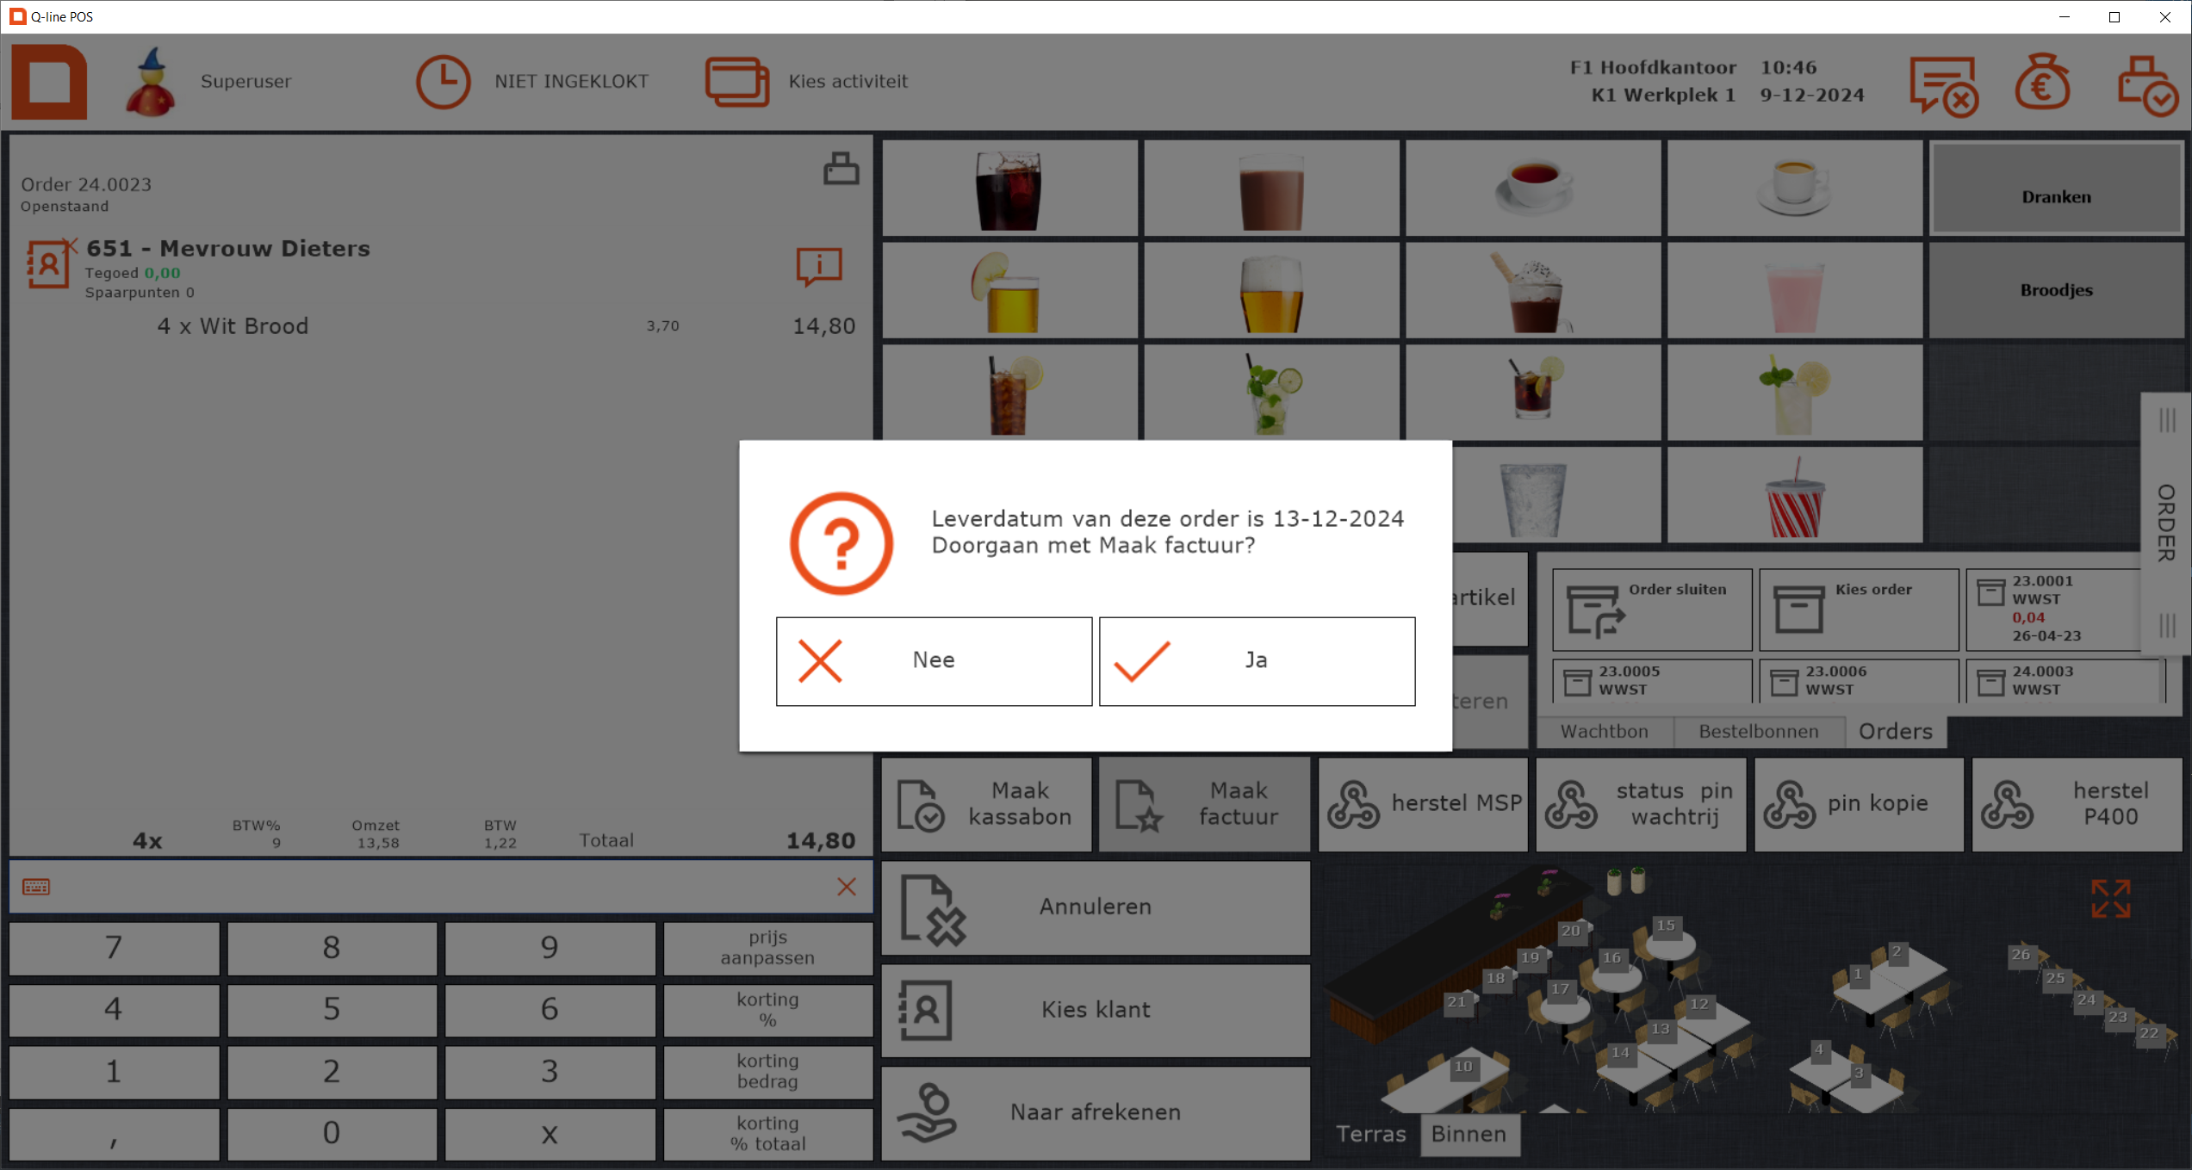Screen dimensions: 2192x1170
Task: Open on-screen keyboard icon in input bar
Action: tap(36, 887)
